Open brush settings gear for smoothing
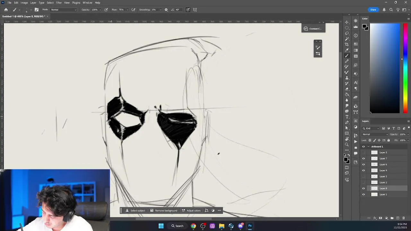Viewport: 411px width, 231px height. click(x=166, y=10)
